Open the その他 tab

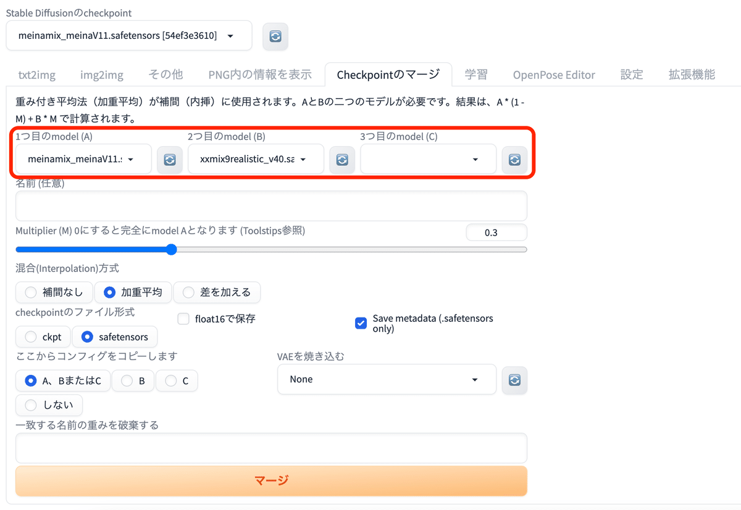tap(166, 75)
